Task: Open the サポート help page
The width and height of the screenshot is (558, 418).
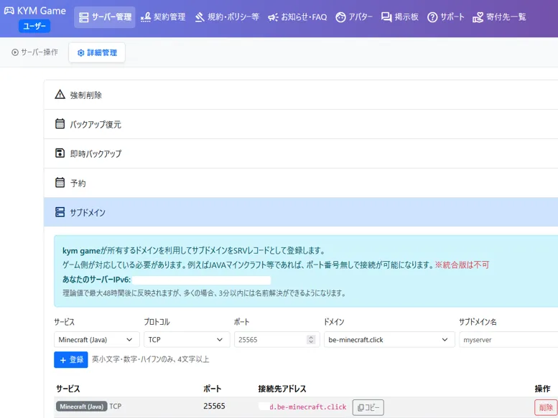Action: click(x=446, y=17)
